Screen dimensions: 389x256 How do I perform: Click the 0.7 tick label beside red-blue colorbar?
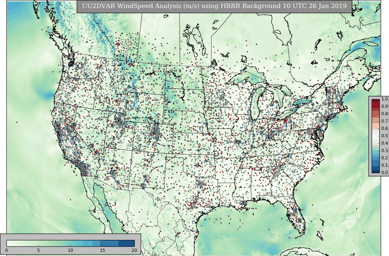(384, 121)
